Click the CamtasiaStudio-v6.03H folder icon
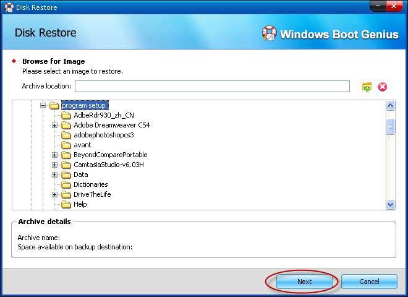 [66, 165]
